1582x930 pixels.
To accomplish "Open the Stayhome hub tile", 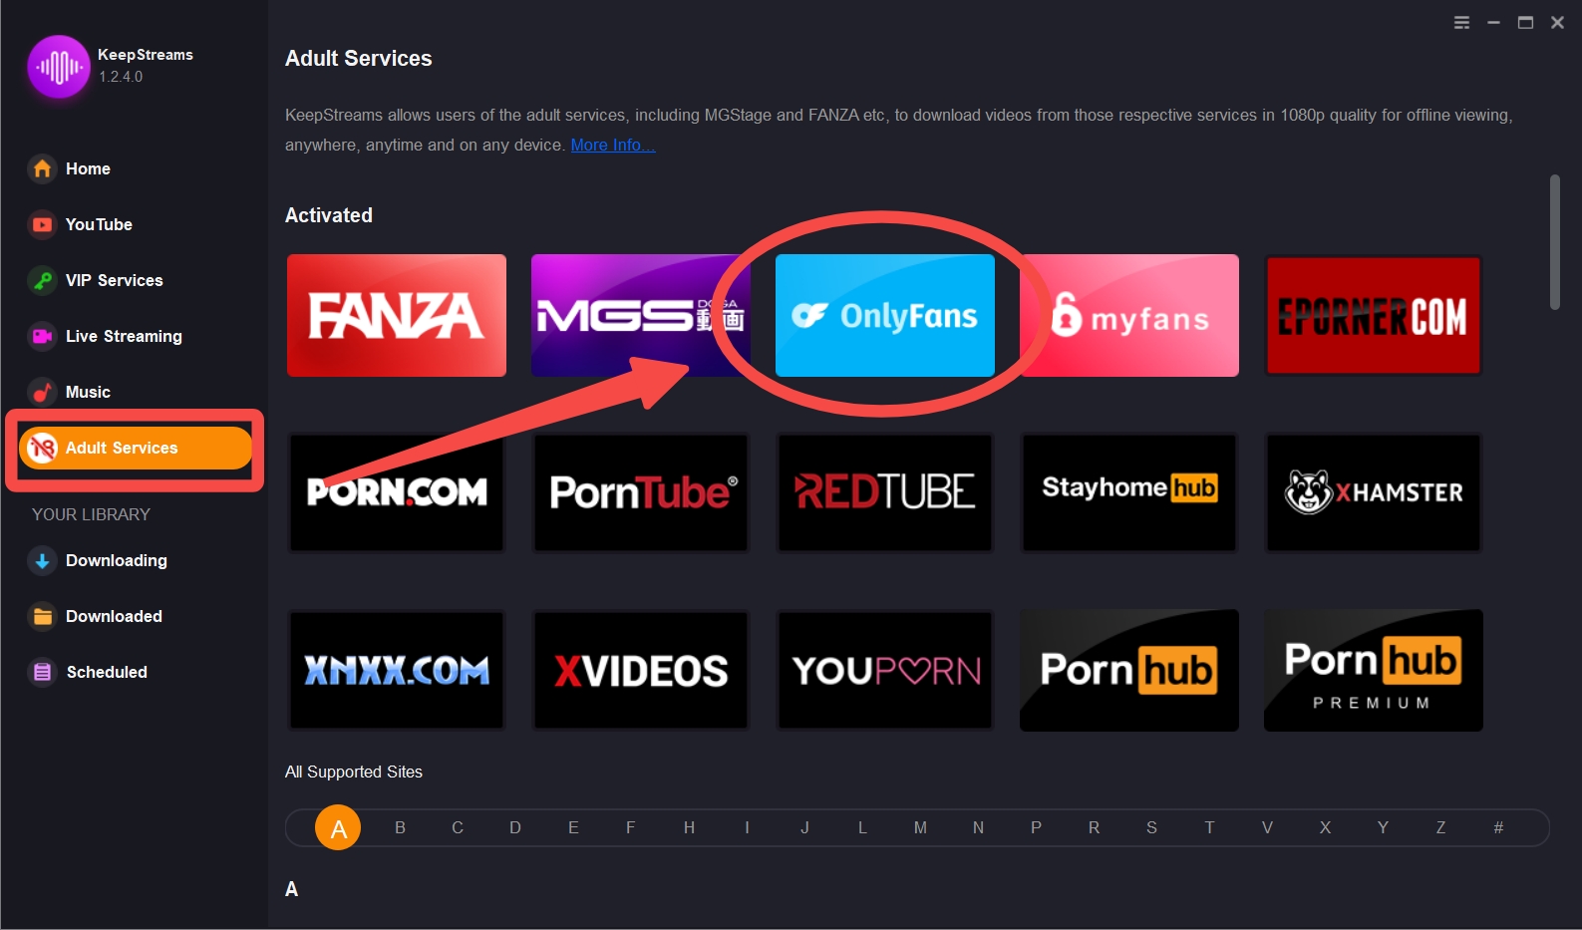I will tap(1129, 492).
